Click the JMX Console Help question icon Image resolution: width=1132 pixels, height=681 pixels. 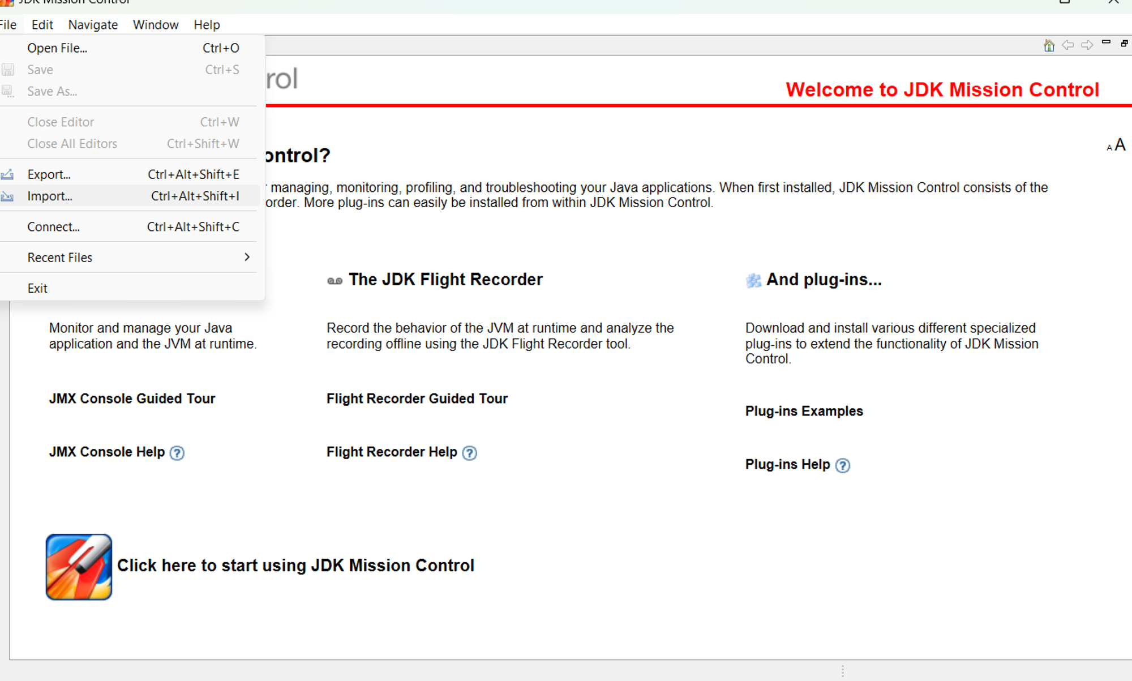pos(177,453)
